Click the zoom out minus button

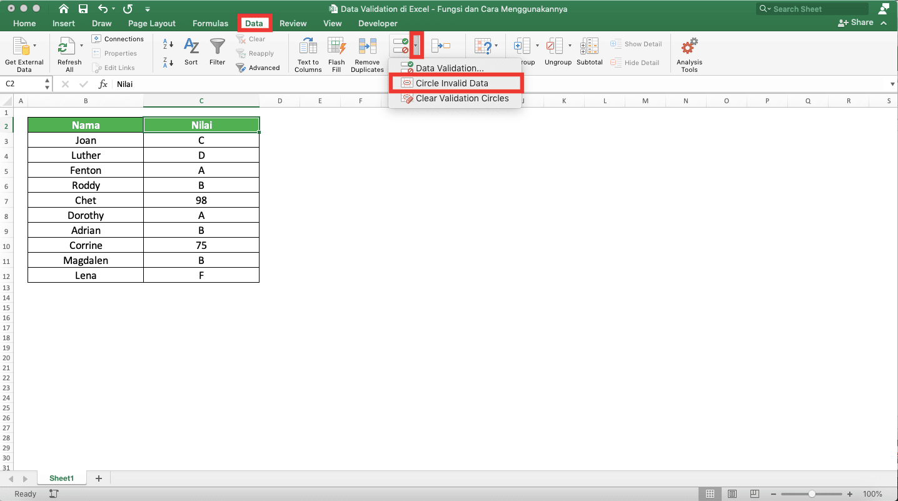[775, 494]
